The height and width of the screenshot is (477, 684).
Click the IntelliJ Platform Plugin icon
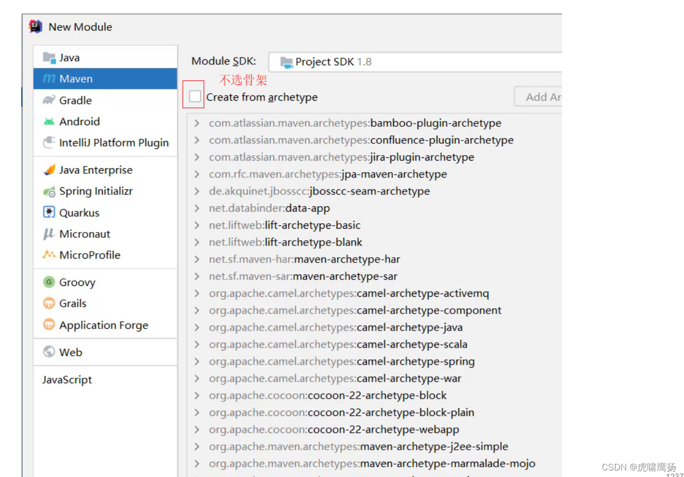50,143
